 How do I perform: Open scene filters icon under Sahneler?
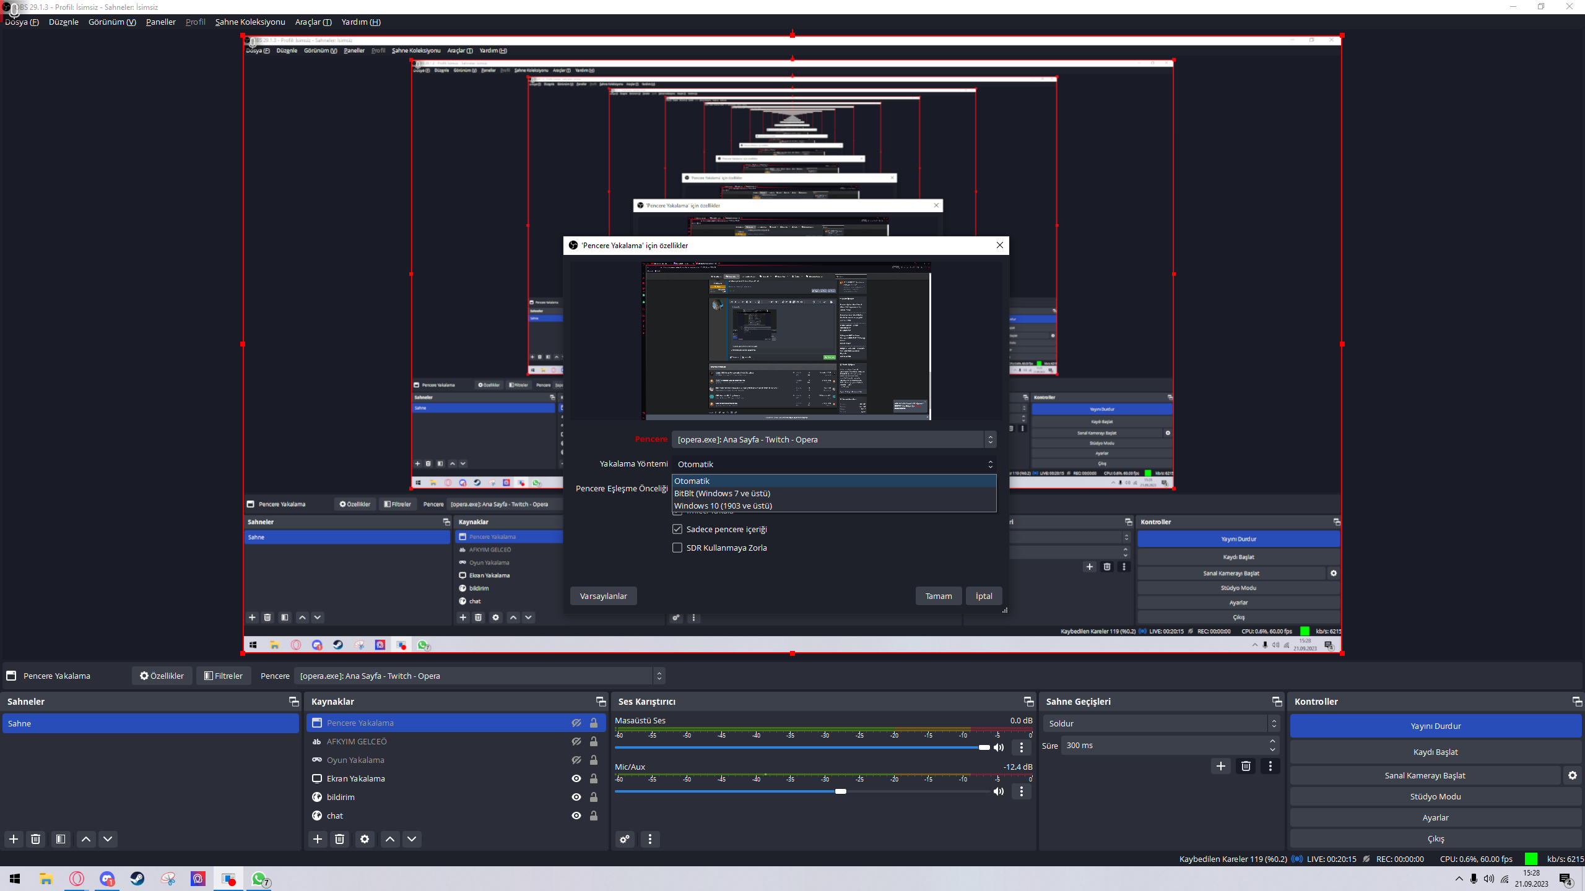(x=61, y=839)
